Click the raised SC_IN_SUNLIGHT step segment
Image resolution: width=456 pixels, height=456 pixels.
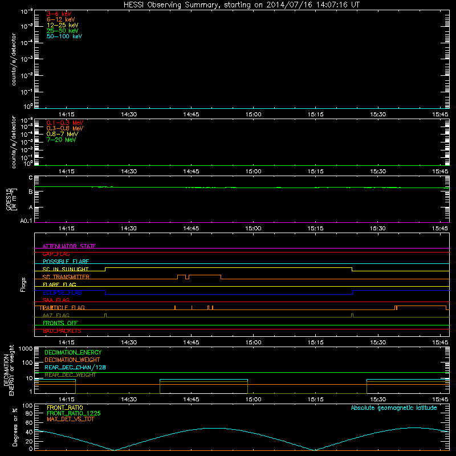(229, 267)
